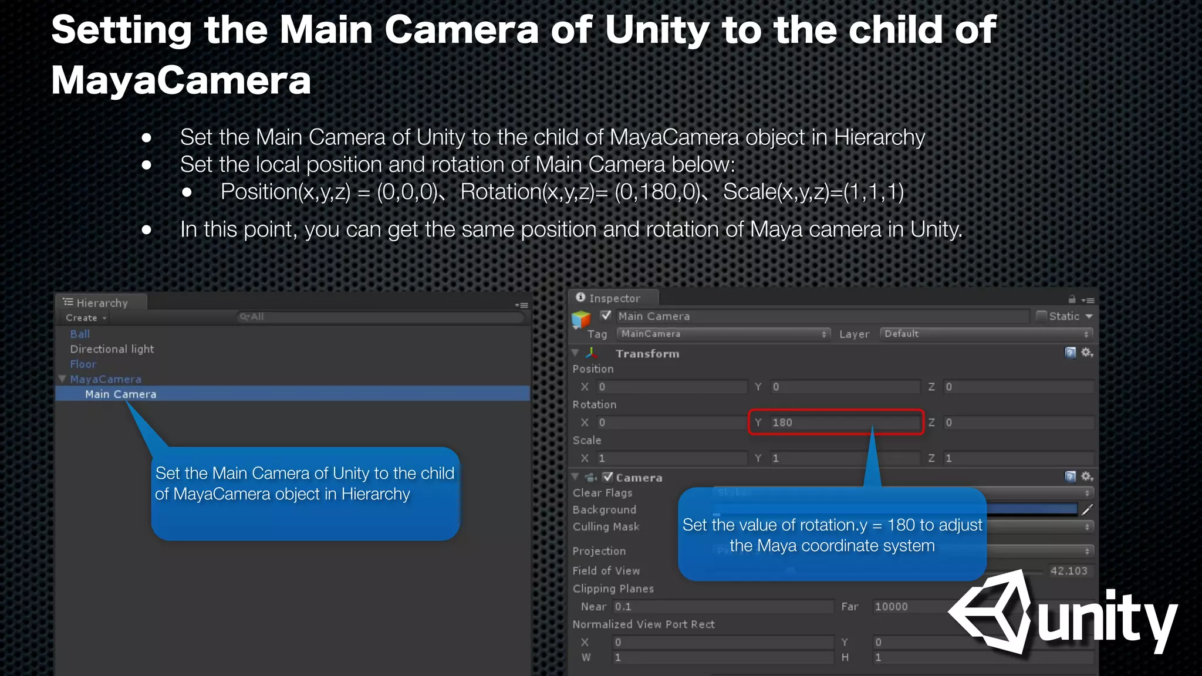Click Position X field

(671, 387)
